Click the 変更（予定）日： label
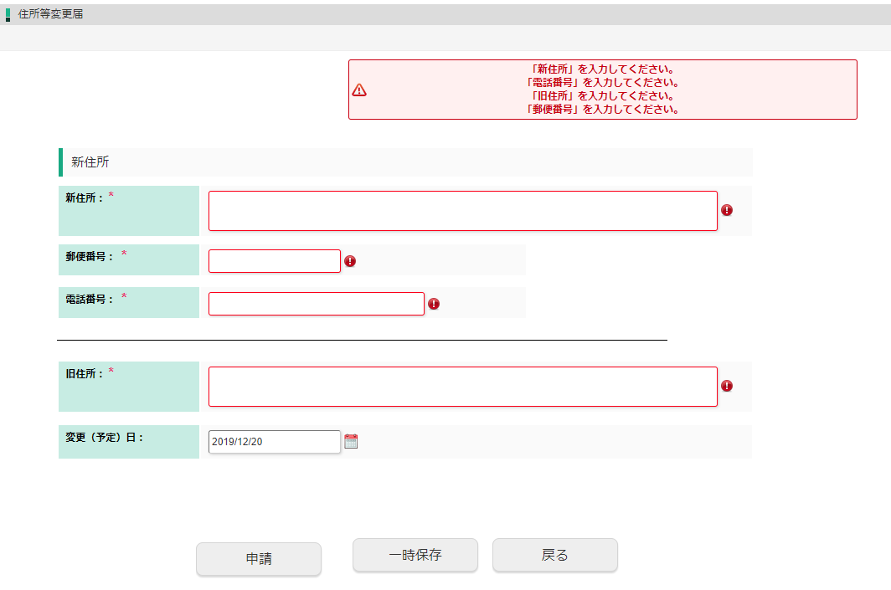This screenshot has height=590, width=891. [105, 437]
